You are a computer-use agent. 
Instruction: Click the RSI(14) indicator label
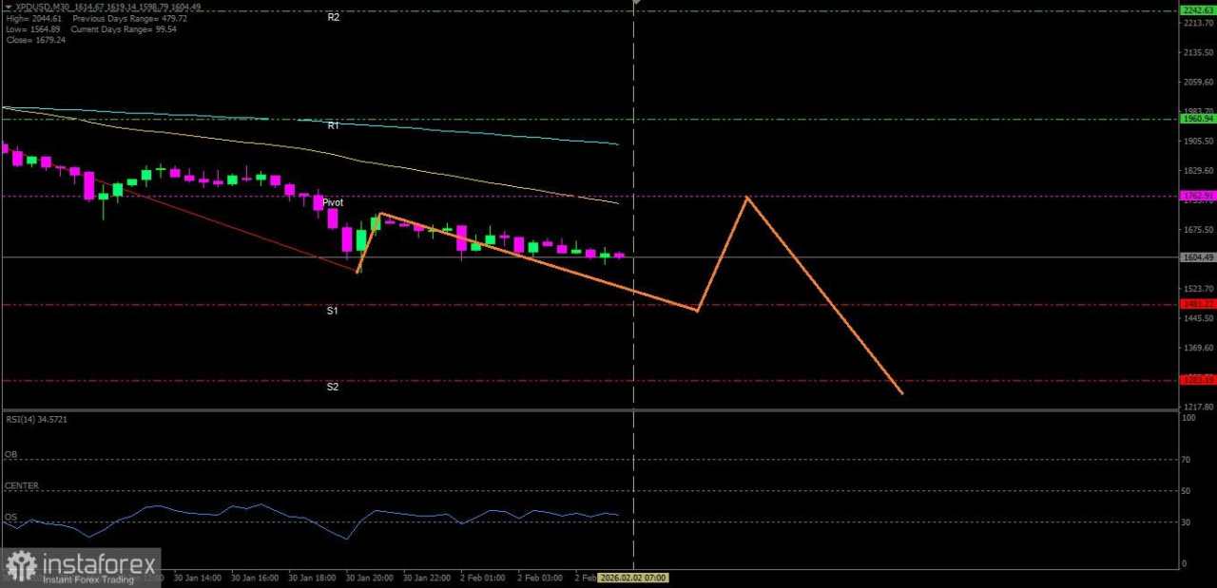pyautogui.click(x=34, y=419)
